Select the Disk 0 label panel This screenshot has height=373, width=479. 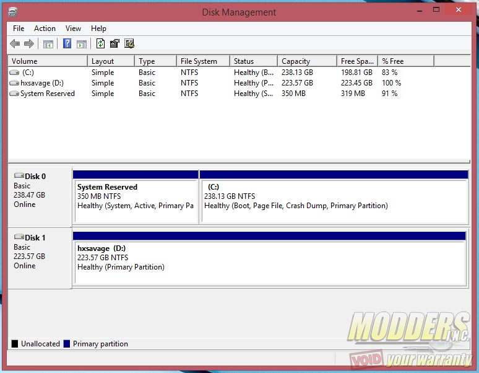tap(40, 197)
